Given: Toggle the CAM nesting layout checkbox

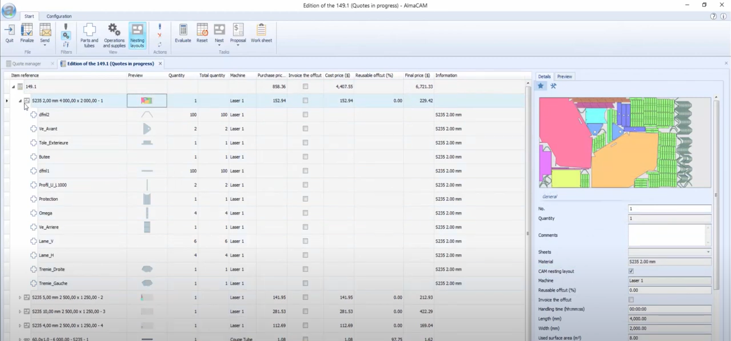Looking at the screenshot, I should point(631,271).
